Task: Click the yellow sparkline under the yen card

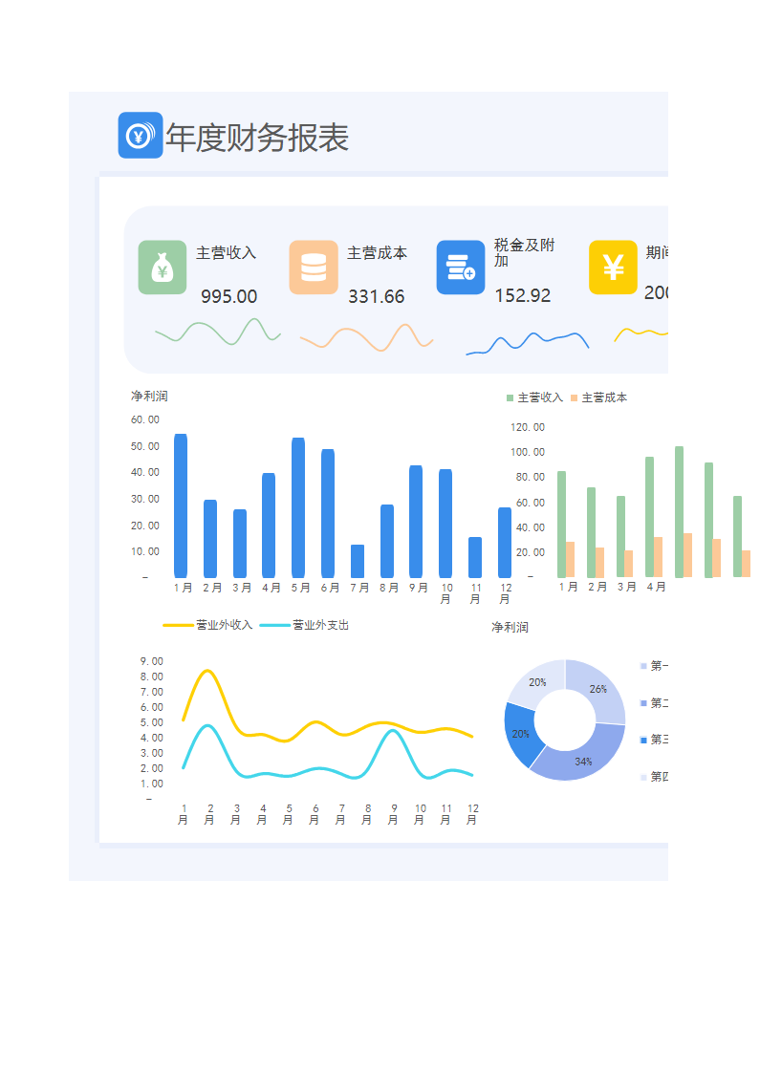Action: pyautogui.click(x=641, y=333)
